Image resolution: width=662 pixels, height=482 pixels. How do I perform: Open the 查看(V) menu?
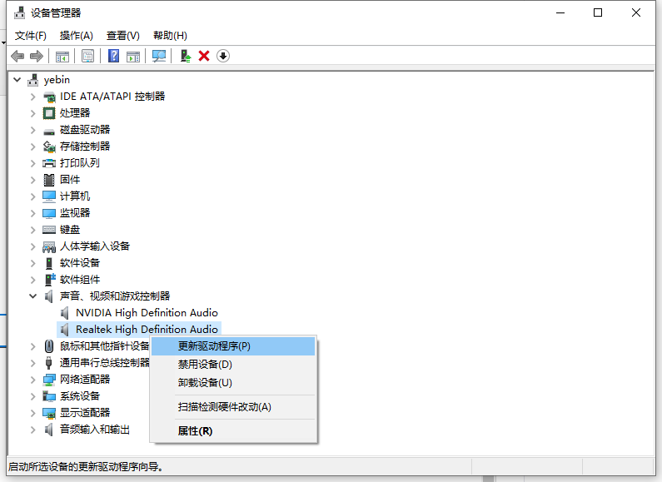(x=122, y=36)
